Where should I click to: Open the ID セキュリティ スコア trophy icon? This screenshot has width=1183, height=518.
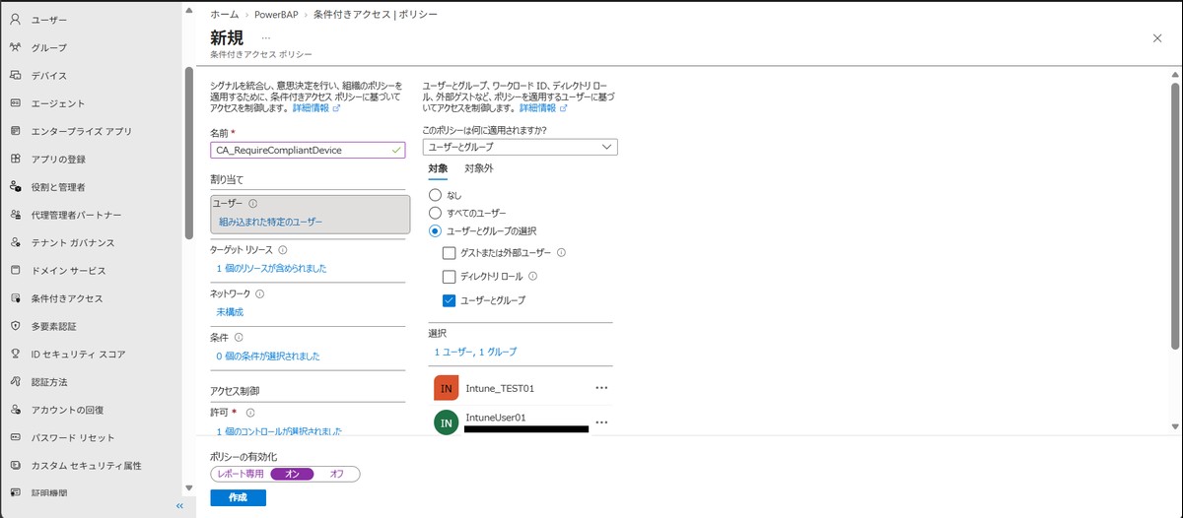tap(15, 354)
